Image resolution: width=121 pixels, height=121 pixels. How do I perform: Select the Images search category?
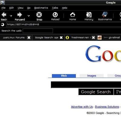tap(92, 76)
